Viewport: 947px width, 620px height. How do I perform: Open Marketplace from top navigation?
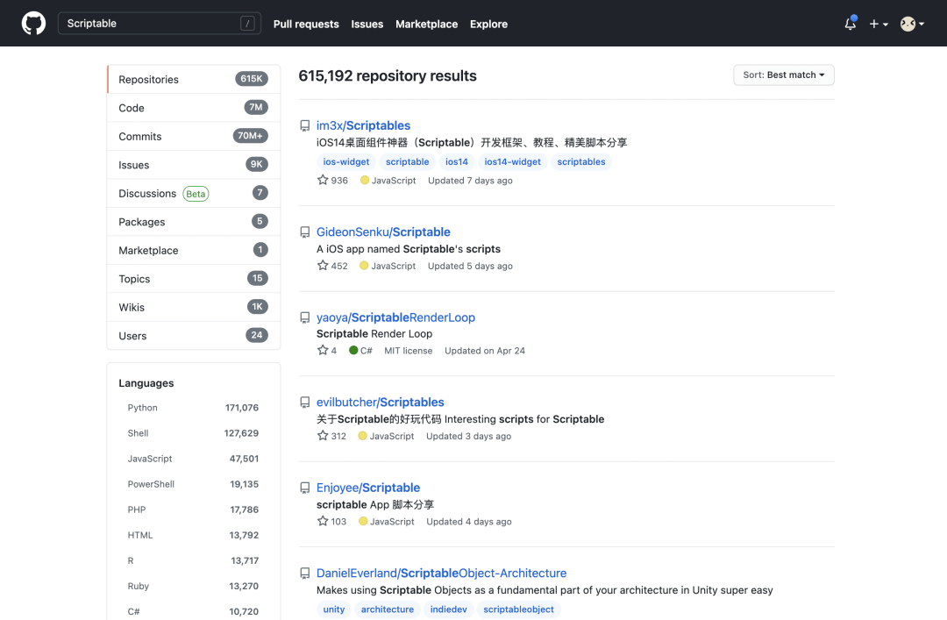click(x=426, y=25)
